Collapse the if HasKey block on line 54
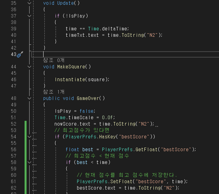This screenshot has height=194, width=219. point(29,137)
